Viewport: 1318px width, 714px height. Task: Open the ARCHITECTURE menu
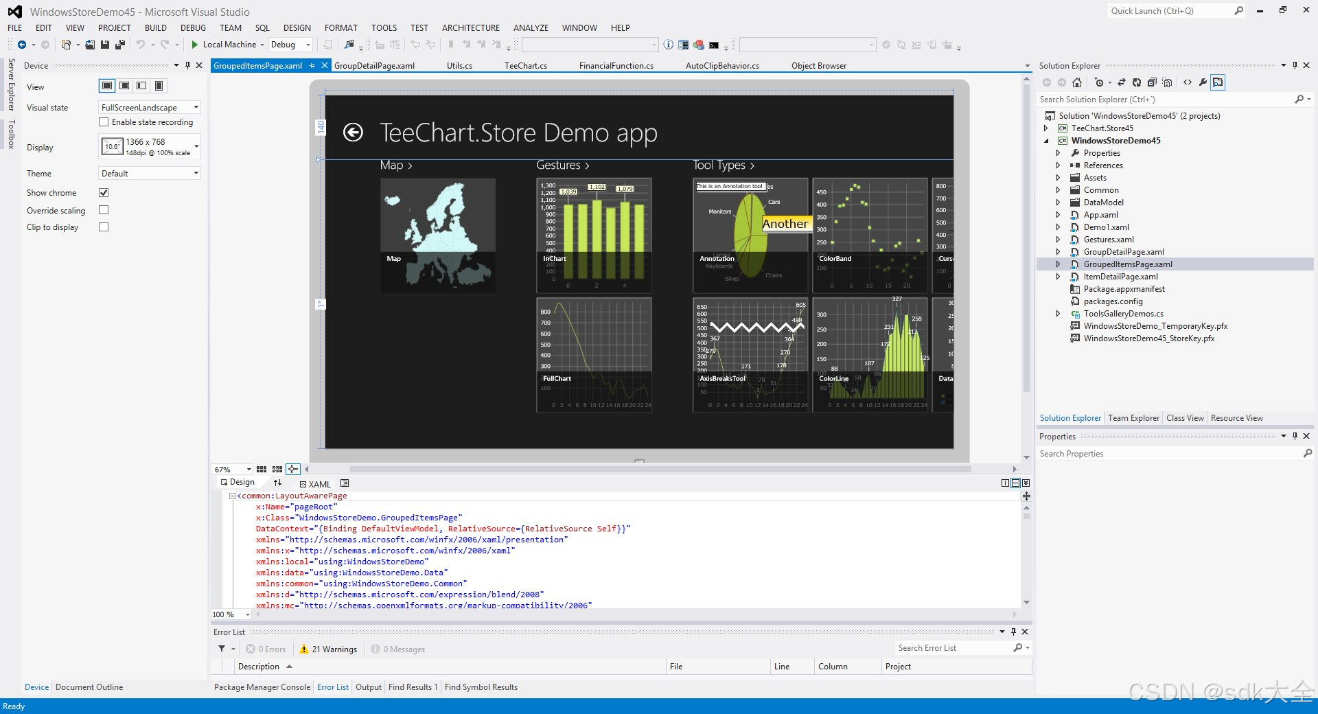(471, 28)
